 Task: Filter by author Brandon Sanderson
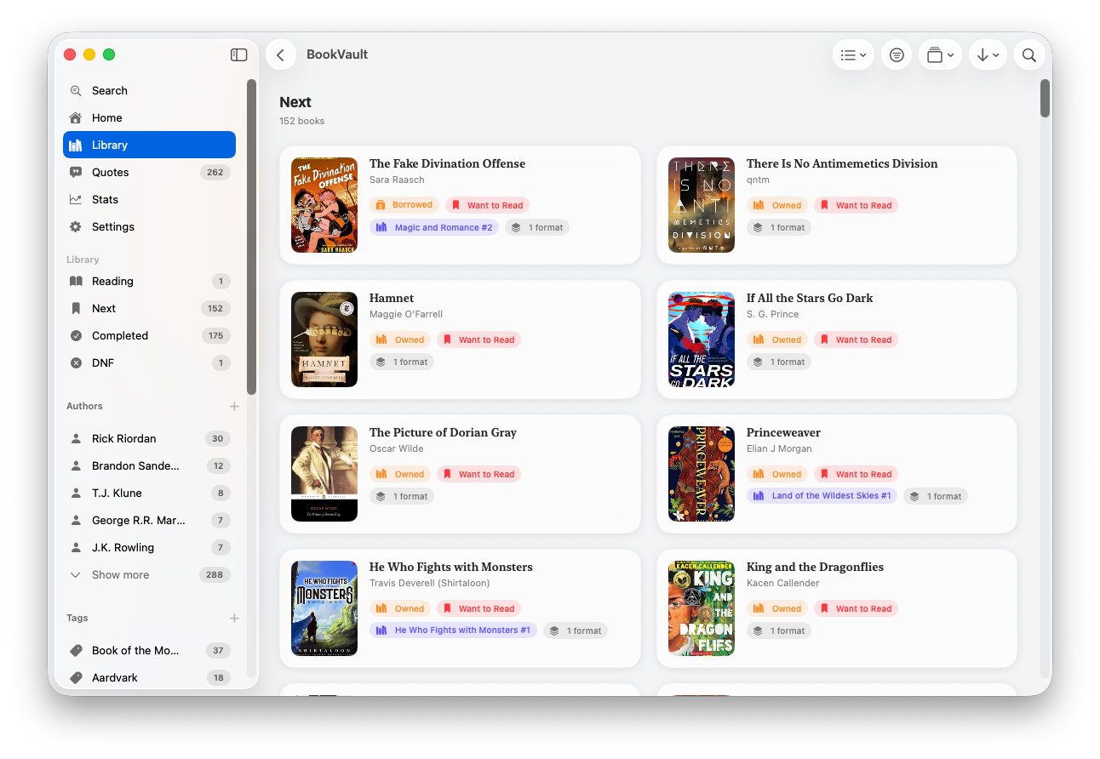tap(149, 465)
